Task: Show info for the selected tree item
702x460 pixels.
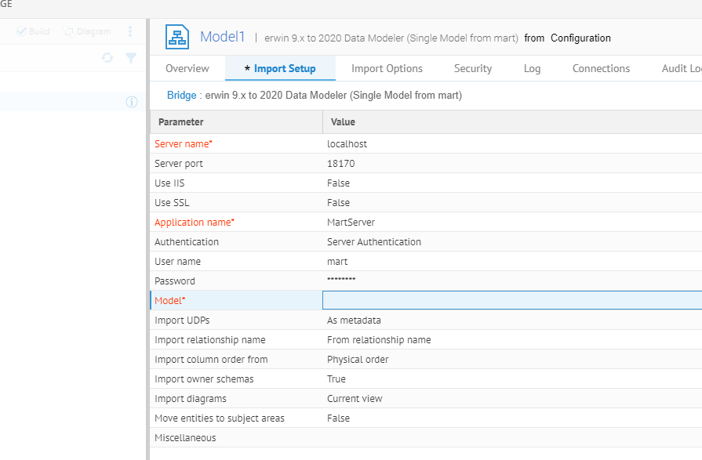Action: [132, 102]
